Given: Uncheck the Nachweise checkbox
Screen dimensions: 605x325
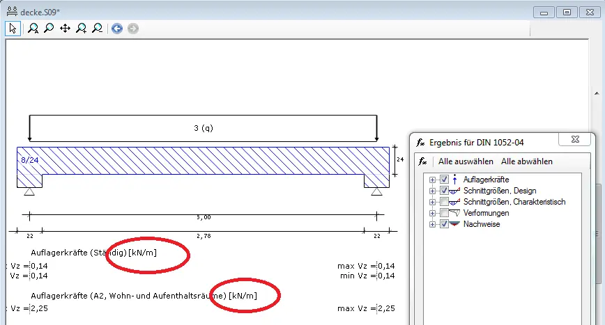Looking at the screenshot, I should click(x=444, y=224).
